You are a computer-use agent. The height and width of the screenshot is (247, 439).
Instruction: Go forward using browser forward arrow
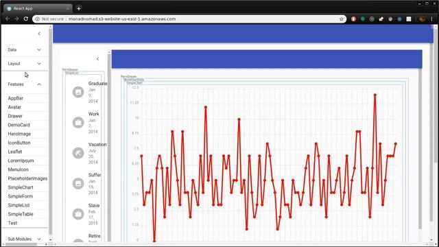(16, 19)
